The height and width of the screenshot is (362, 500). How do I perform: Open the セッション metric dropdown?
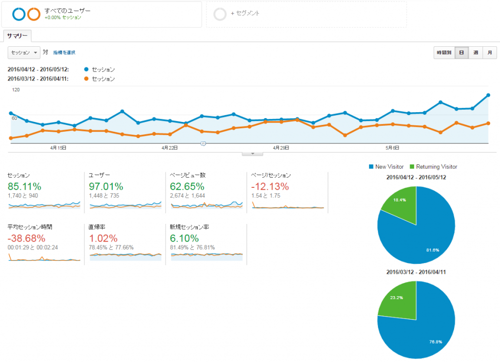(24, 53)
